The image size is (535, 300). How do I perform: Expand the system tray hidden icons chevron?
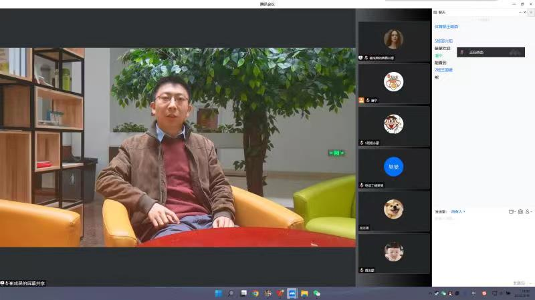(x=429, y=293)
